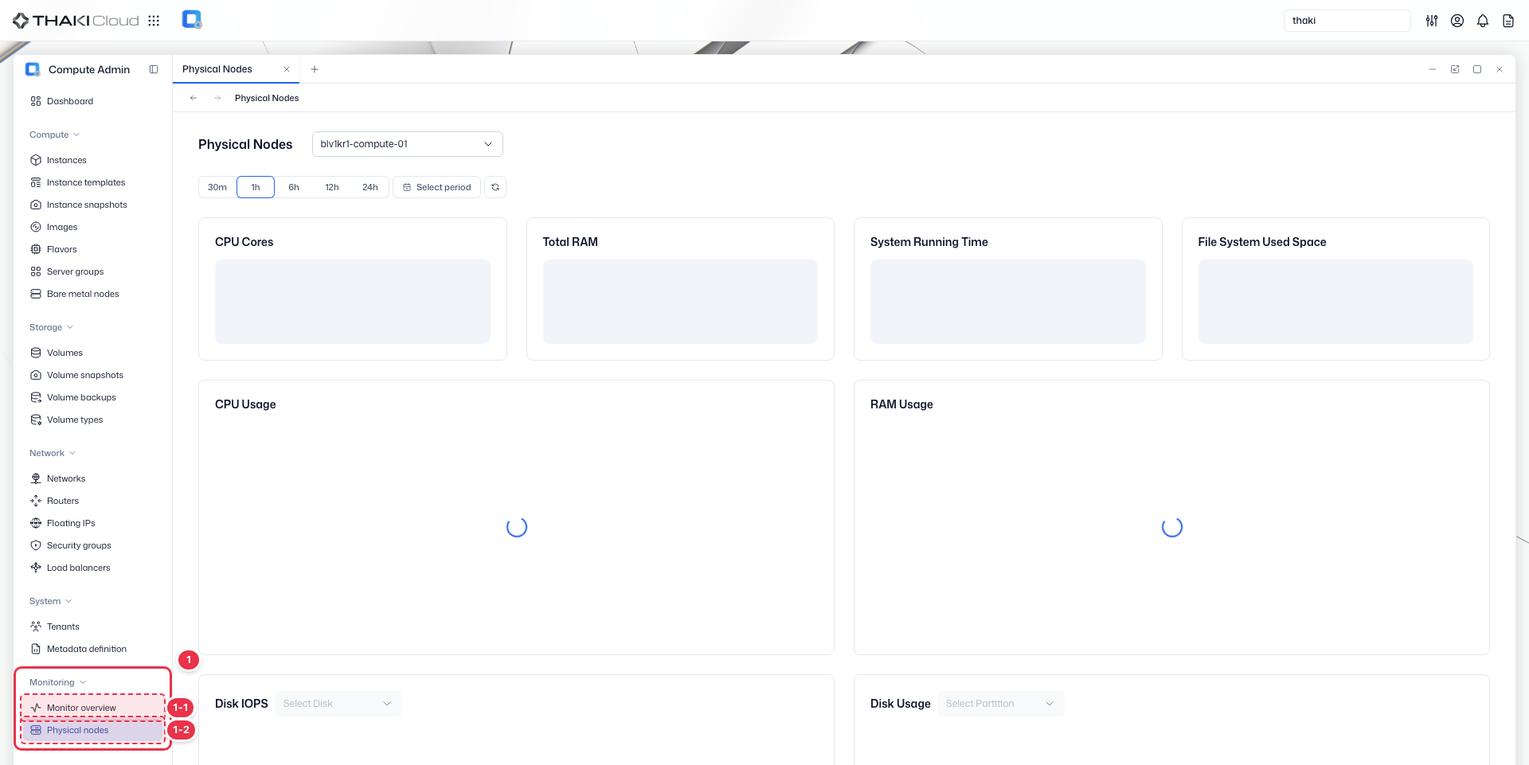Collapse the Compute section

point(54,135)
